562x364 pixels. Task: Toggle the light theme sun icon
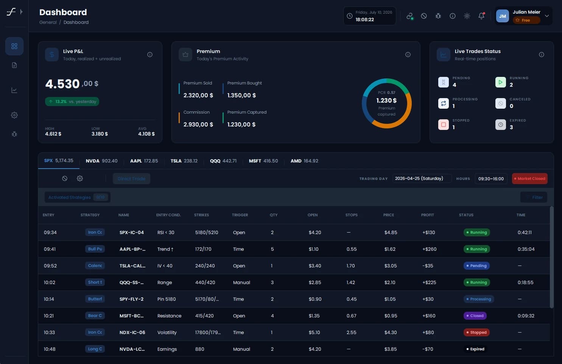(467, 16)
